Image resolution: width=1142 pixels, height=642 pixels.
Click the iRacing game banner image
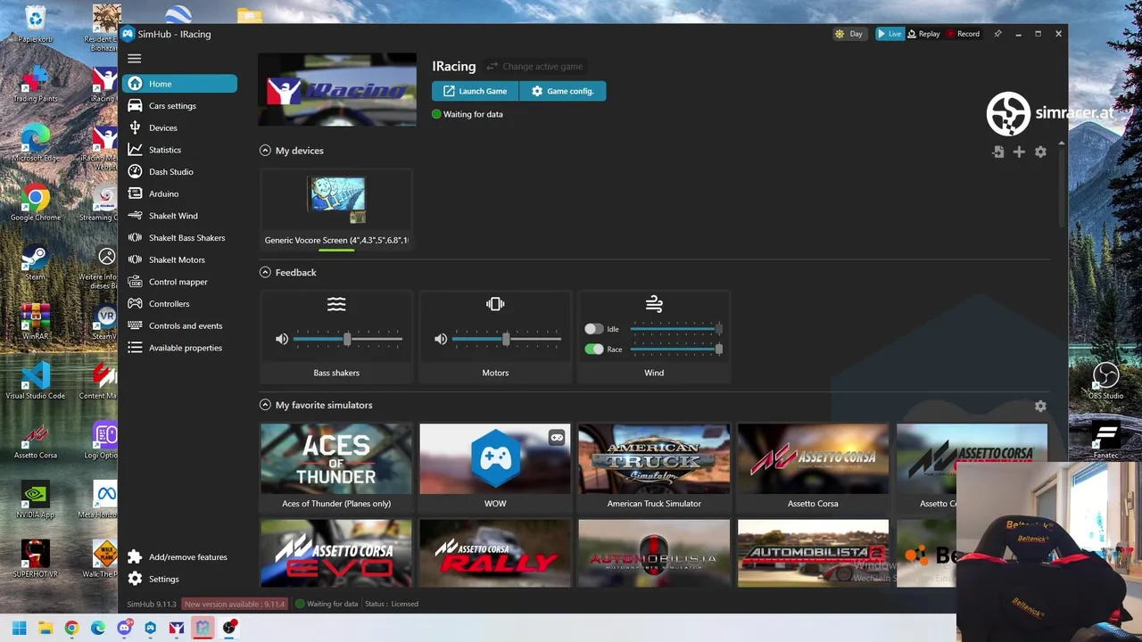click(x=337, y=89)
